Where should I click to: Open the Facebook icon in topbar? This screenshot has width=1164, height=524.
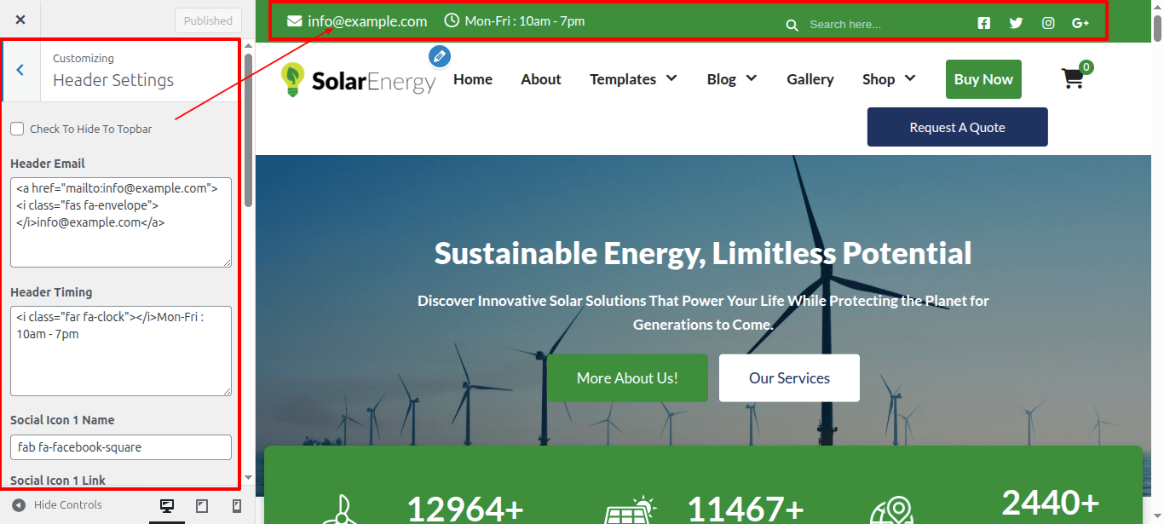pos(984,24)
